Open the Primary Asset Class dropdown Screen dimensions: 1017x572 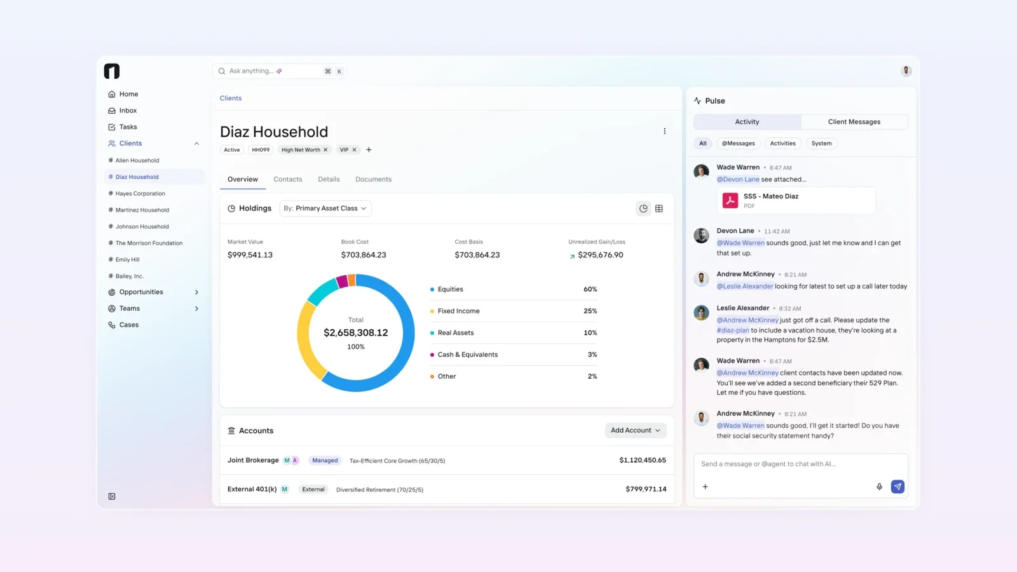point(325,208)
